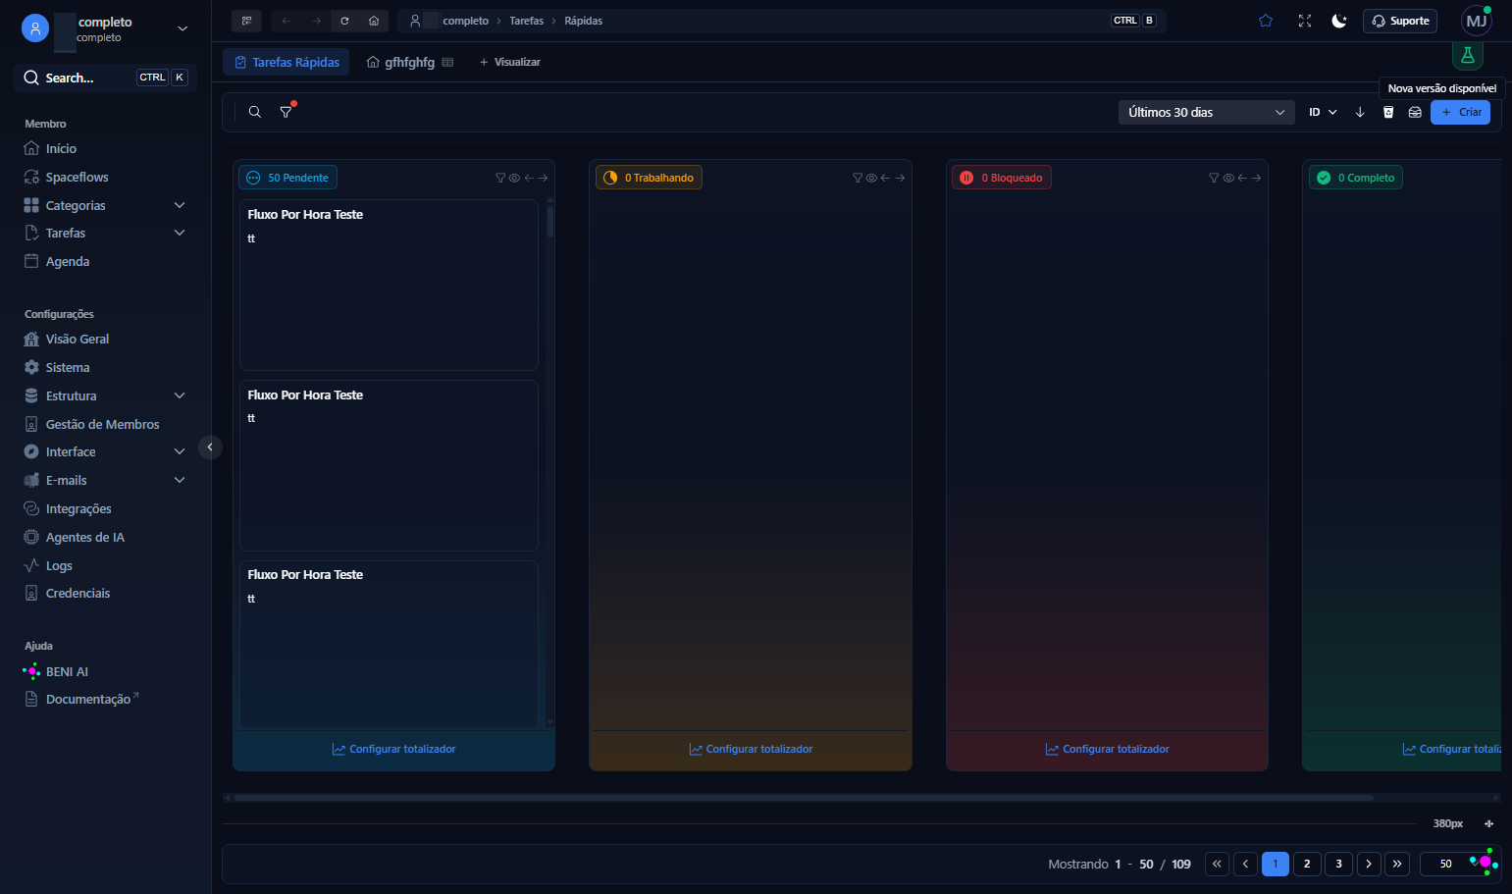The width and height of the screenshot is (1512, 894).
Task: Toggle visibility eye in the Trabalhando column
Action: click(x=871, y=178)
